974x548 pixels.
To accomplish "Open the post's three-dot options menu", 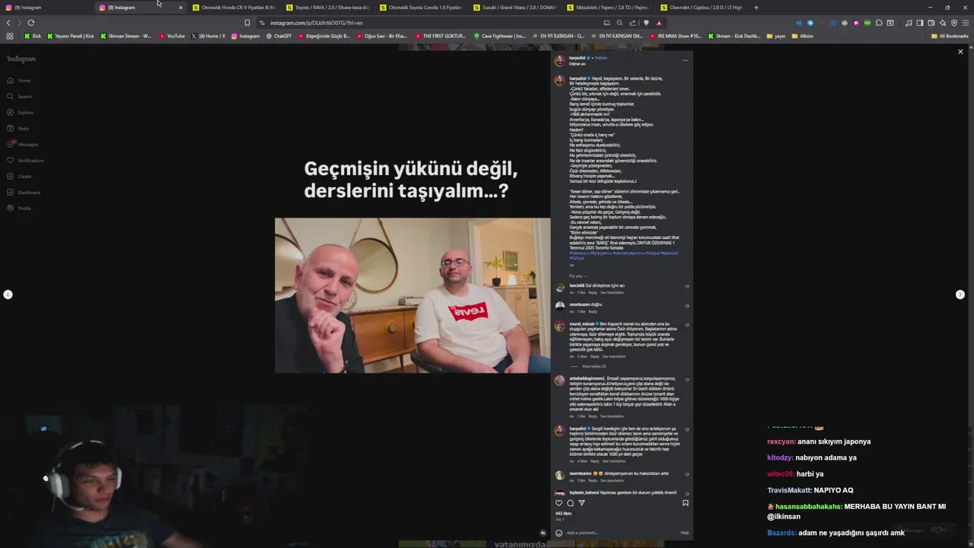I will pyautogui.click(x=685, y=59).
